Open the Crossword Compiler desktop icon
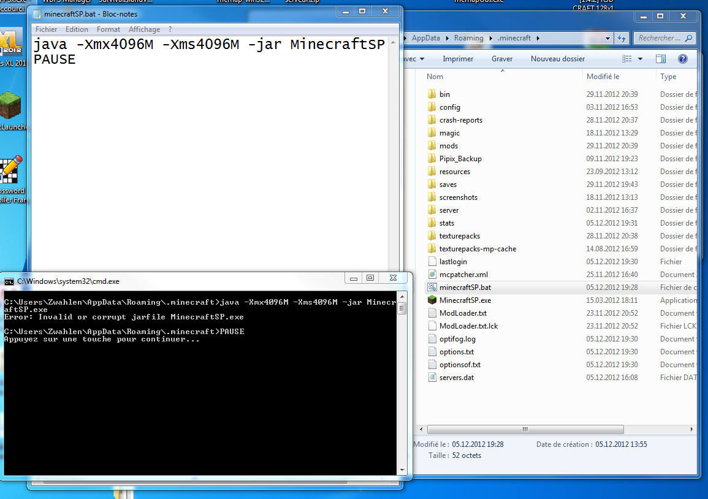The height and width of the screenshot is (499, 708). point(11,169)
